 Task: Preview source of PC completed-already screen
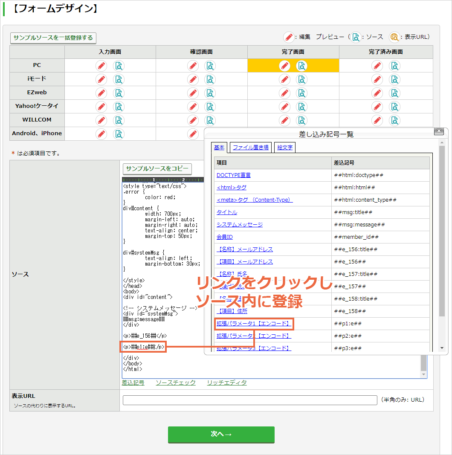(x=394, y=66)
